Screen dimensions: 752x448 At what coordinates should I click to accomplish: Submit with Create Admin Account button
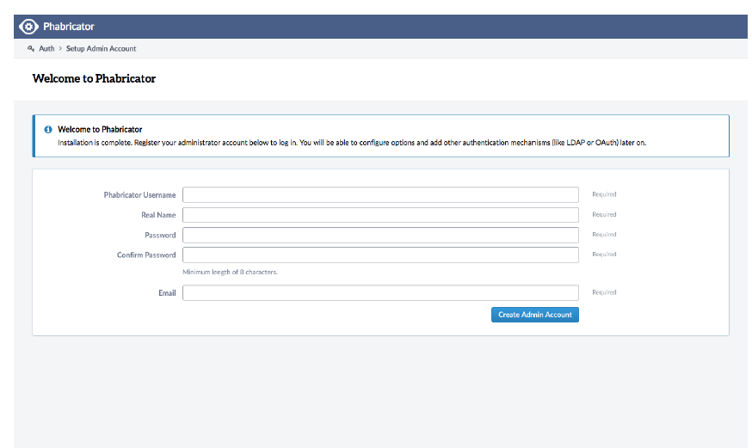pyautogui.click(x=534, y=315)
